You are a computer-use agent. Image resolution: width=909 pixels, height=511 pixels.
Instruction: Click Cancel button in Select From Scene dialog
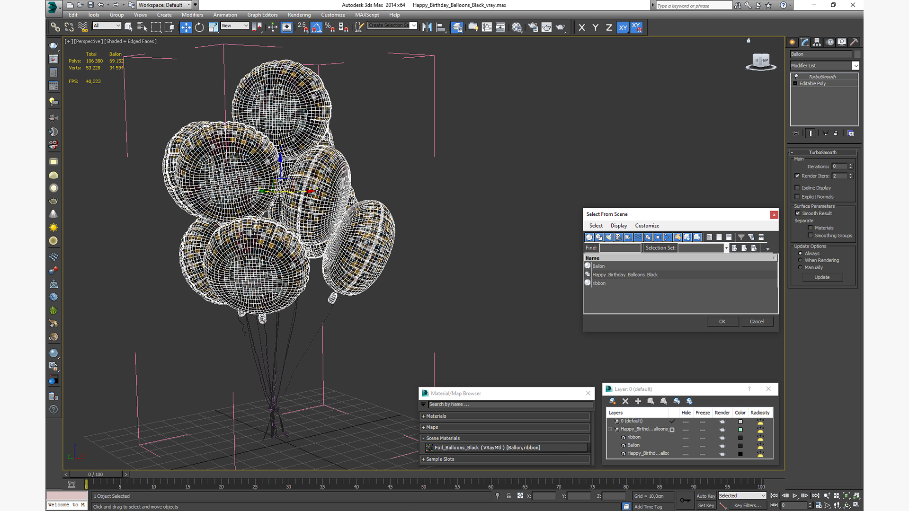coord(757,321)
